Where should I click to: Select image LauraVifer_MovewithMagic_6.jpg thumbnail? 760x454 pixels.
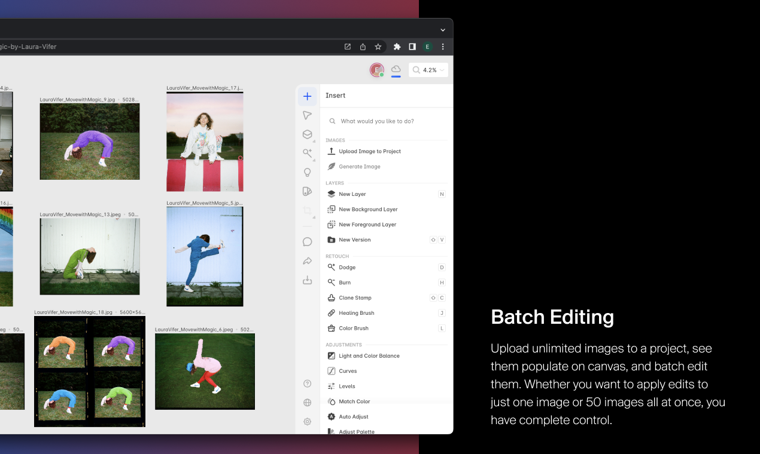pyautogui.click(x=205, y=372)
